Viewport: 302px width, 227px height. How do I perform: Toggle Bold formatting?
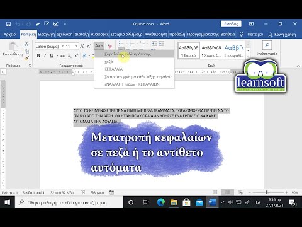[38, 55]
